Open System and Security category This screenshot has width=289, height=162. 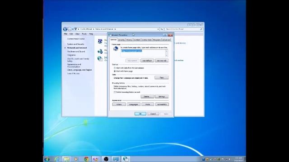[75, 44]
